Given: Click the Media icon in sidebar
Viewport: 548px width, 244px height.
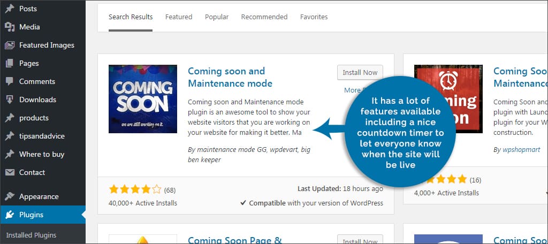Looking at the screenshot, I should [x=10, y=27].
